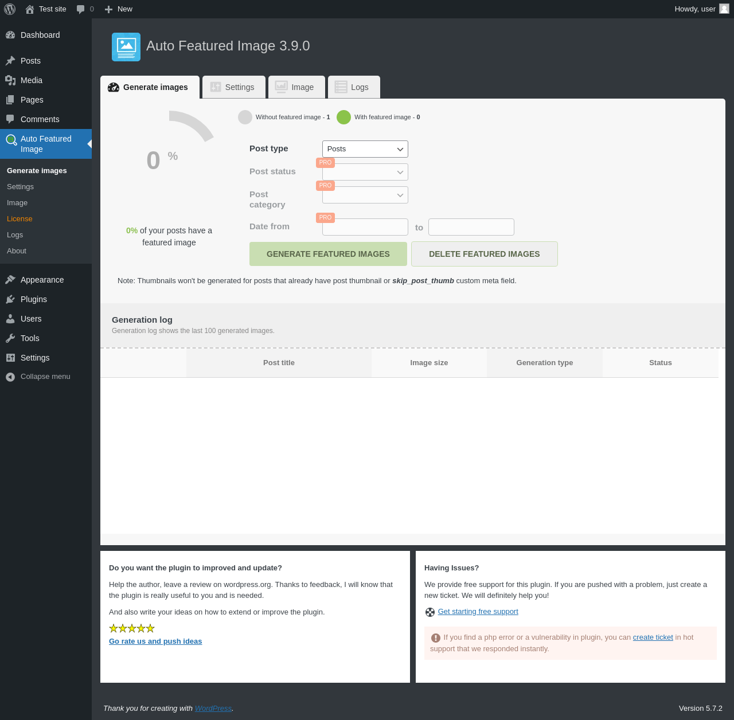Click the Posts pushpin icon
Viewport: 734px width, 720px height.
click(10, 61)
